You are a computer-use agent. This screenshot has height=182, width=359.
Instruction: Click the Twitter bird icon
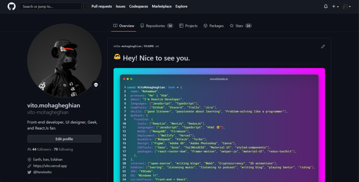29,172
